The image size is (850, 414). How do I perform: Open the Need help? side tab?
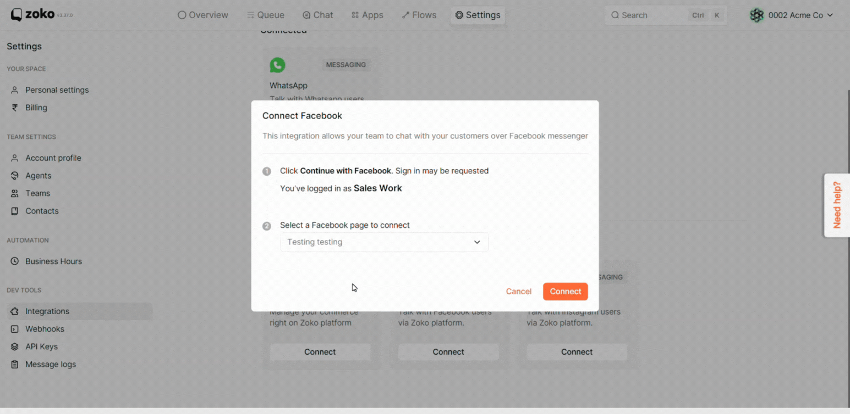[x=837, y=205]
